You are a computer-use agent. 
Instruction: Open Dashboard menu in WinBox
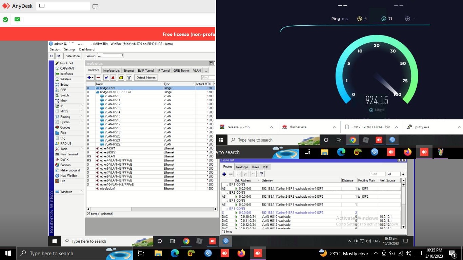click(x=87, y=49)
